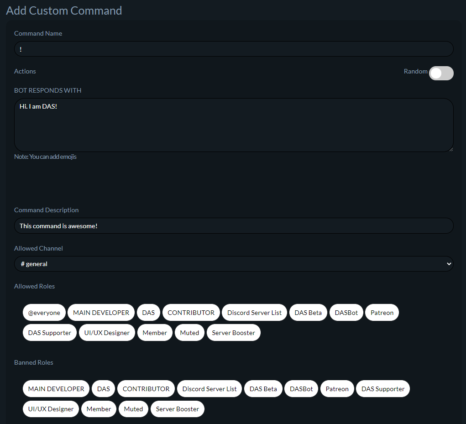Click the Command Name input field
Image resolution: width=466 pixels, height=424 pixels.
(234, 49)
